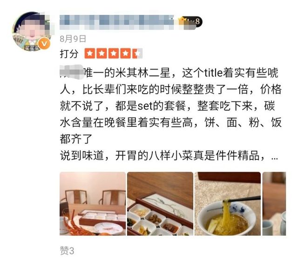298x260 pixels.
Task: Open the blurred reviewer username
Action: pos(116,22)
